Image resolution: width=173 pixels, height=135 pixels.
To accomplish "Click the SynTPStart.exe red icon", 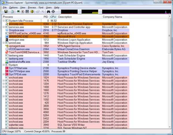I will pyautogui.click(x=7, y=68).
